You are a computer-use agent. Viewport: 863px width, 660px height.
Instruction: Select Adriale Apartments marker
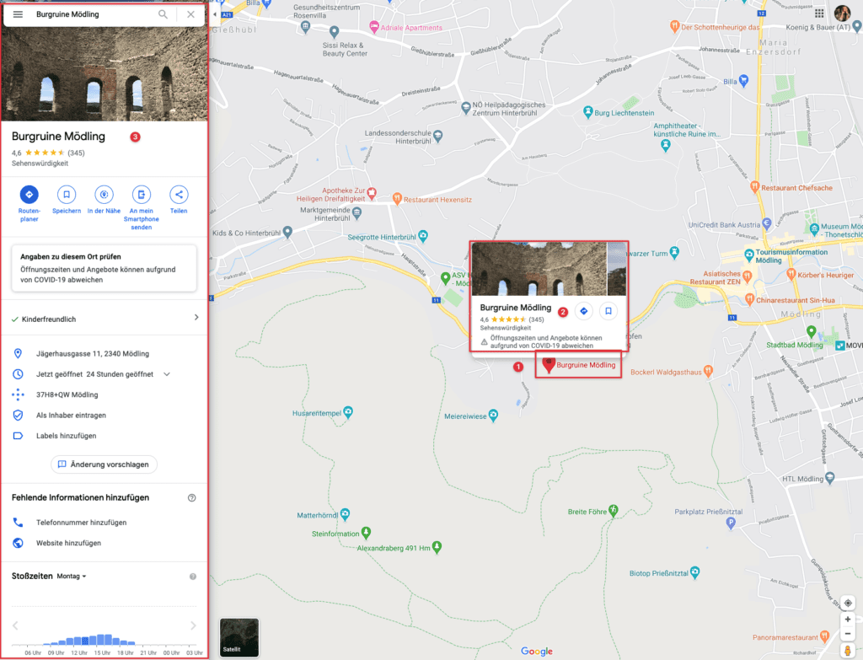pyautogui.click(x=373, y=26)
